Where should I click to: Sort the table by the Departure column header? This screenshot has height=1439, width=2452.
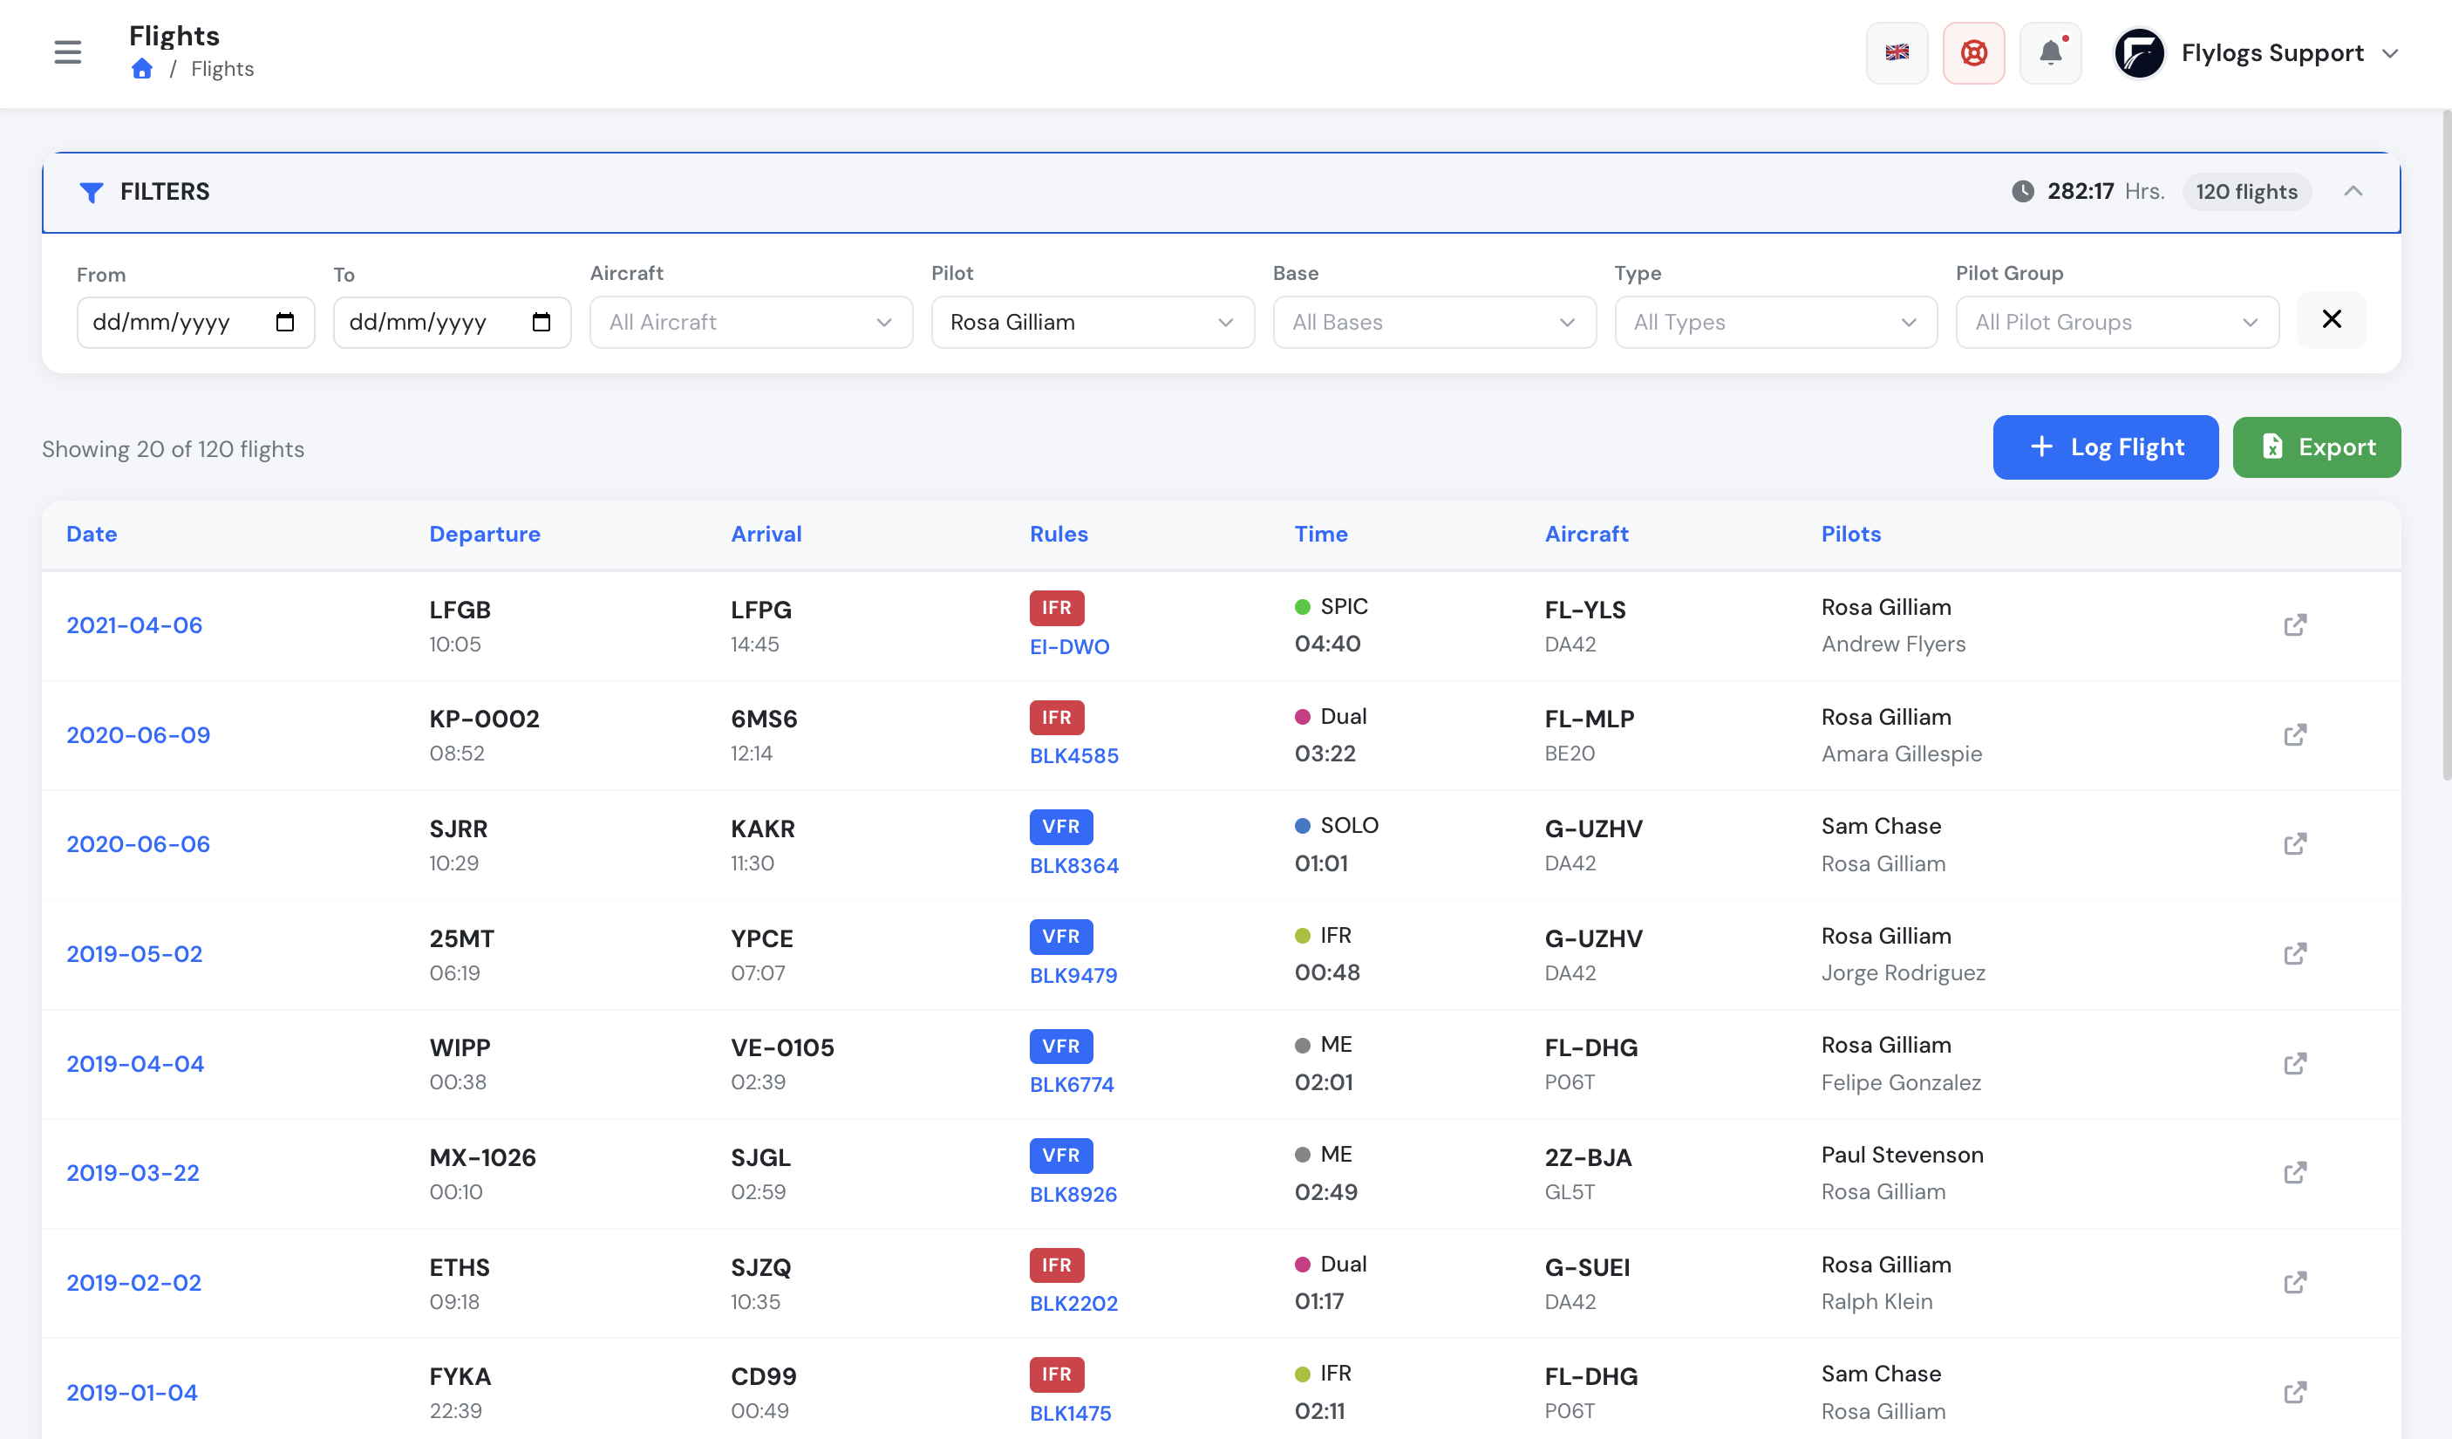pyautogui.click(x=485, y=534)
